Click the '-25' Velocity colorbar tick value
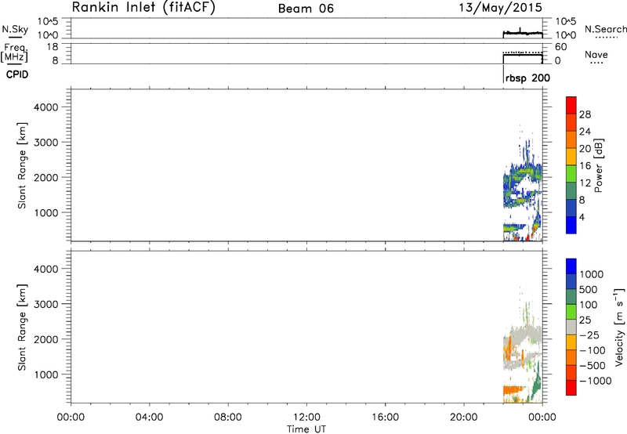The height and width of the screenshot is (434, 627). pos(589,335)
